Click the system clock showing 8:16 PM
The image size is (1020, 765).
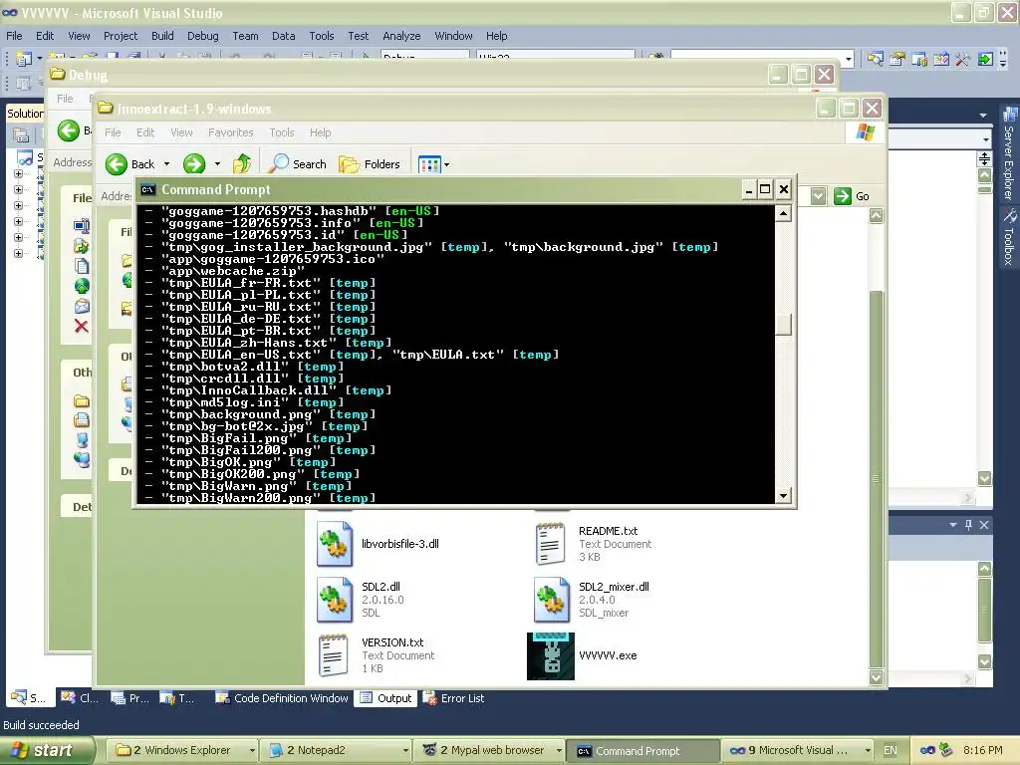coord(982,750)
